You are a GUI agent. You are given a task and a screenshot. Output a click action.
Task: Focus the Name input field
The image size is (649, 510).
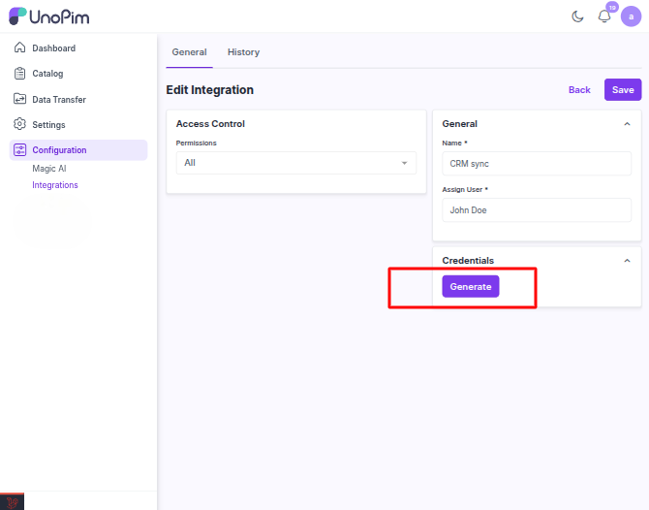click(537, 164)
